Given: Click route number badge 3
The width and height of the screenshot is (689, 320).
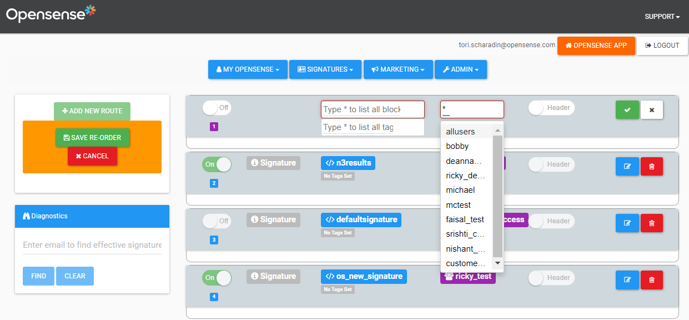Looking at the screenshot, I should pos(214,240).
